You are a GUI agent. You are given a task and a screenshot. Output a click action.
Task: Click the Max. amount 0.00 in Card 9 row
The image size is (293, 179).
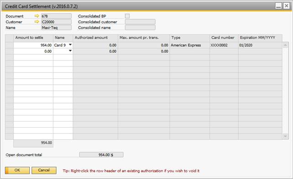[x=144, y=45]
